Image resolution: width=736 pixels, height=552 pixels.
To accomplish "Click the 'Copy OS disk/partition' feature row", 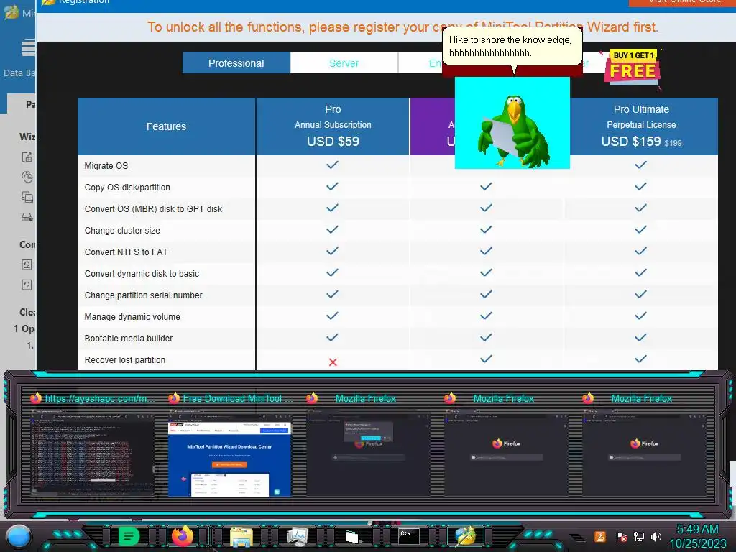I will (127, 188).
